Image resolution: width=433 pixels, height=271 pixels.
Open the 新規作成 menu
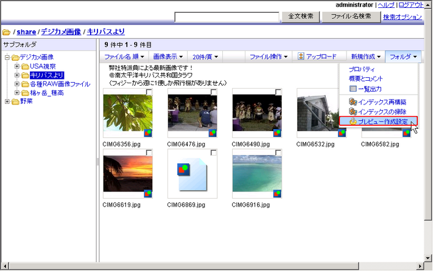(x=365, y=57)
